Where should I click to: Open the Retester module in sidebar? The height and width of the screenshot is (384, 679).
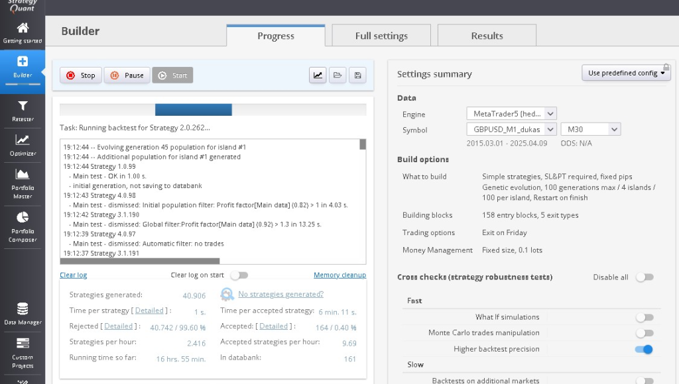[x=23, y=110]
